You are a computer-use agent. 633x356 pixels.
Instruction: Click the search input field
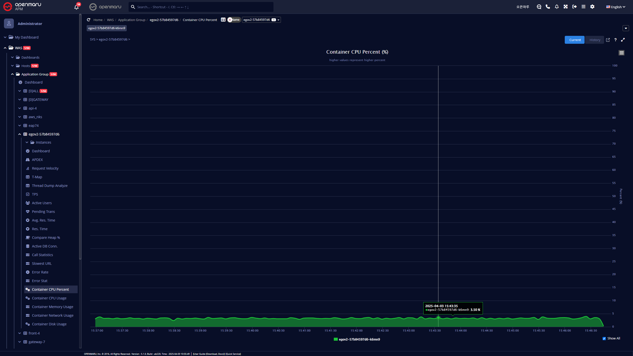click(201, 7)
